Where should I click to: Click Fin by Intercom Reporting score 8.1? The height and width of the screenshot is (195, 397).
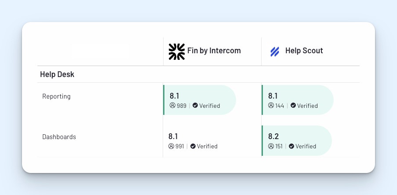tap(175, 96)
